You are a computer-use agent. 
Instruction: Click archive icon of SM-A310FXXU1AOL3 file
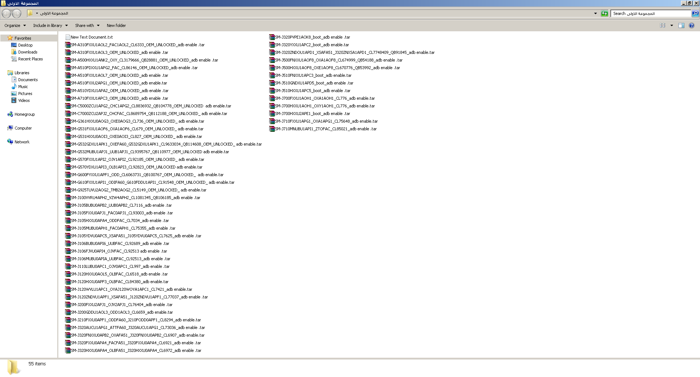pyautogui.click(x=68, y=52)
